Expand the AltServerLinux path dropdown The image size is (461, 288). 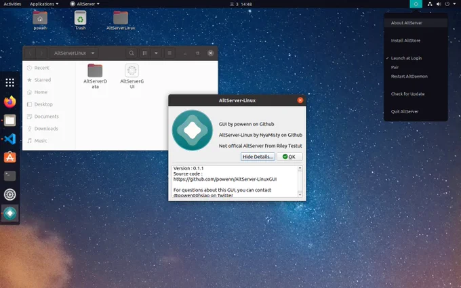(x=74, y=53)
